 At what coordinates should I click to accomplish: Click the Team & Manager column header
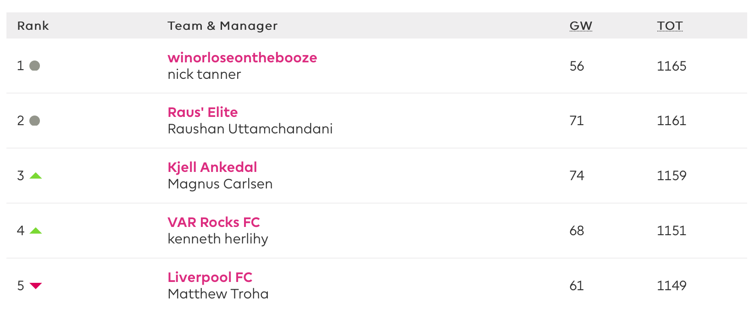point(222,26)
